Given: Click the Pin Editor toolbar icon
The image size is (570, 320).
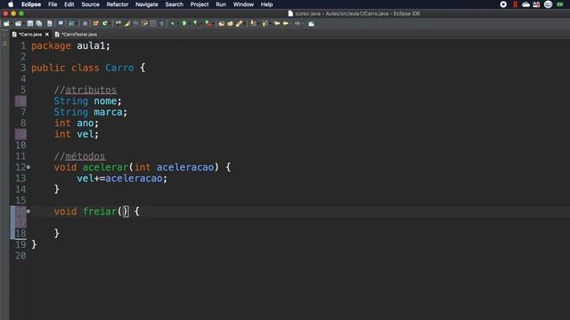Looking at the screenshot, I should [311, 24].
